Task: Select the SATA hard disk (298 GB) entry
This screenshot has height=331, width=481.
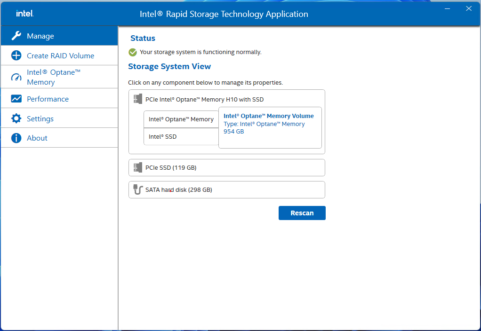Action: point(226,190)
